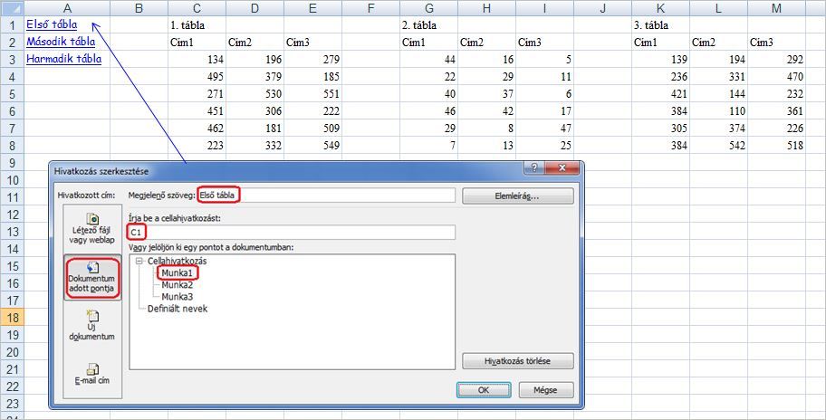Click Cím1 header under 1. tábla
The width and height of the screenshot is (826, 420).
[x=197, y=43]
